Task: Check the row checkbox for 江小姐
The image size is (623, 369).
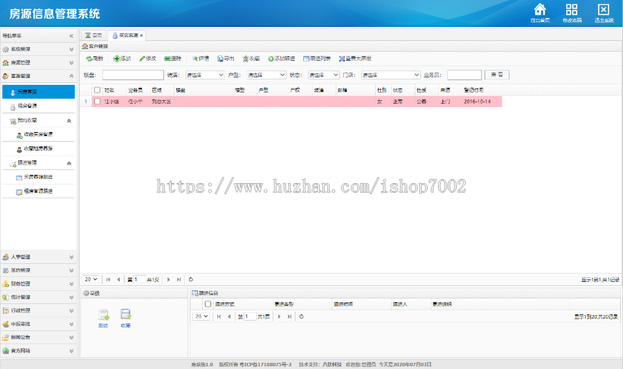Action: [x=97, y=102]
